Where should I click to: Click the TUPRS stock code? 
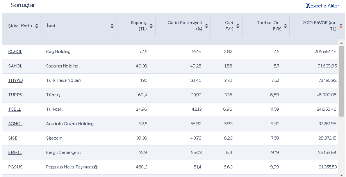[15, 95]
